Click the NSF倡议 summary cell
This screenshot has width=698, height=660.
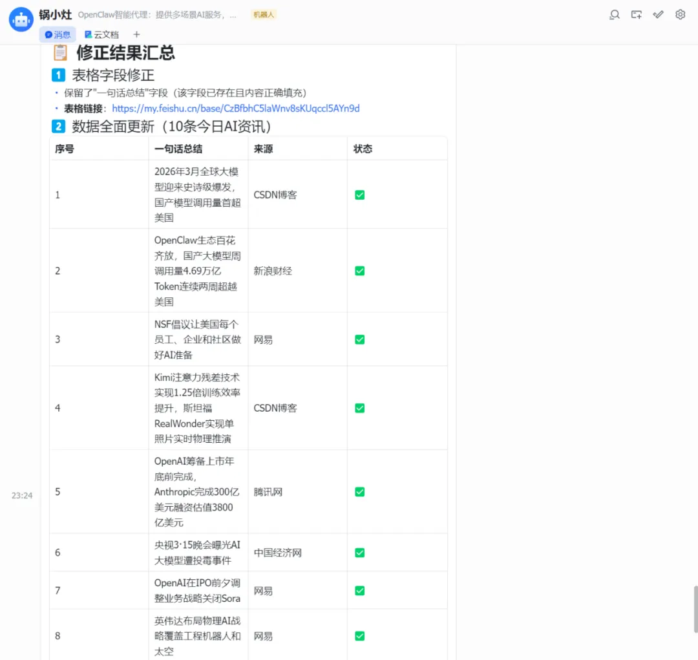pyautogui.click(x=198, y=339)
